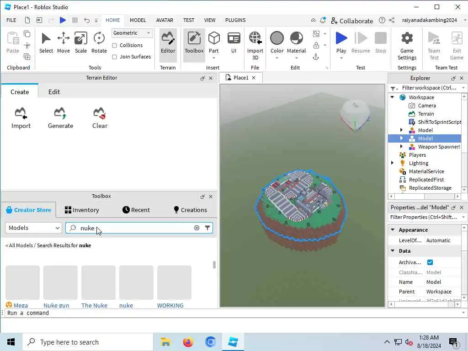Image resolution: width=468 pixels, height=351 pixels.
Task: Open the TEST ribbon tab
Action: pyautogui.click(x=189, y=20)
